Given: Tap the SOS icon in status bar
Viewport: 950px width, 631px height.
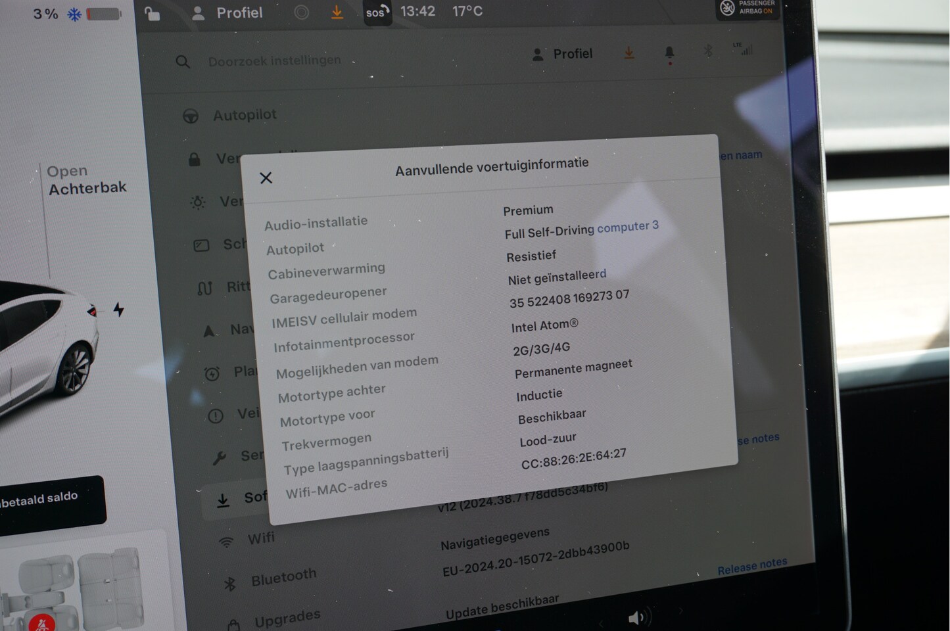Looking at the screenshot, I should 377,12.
